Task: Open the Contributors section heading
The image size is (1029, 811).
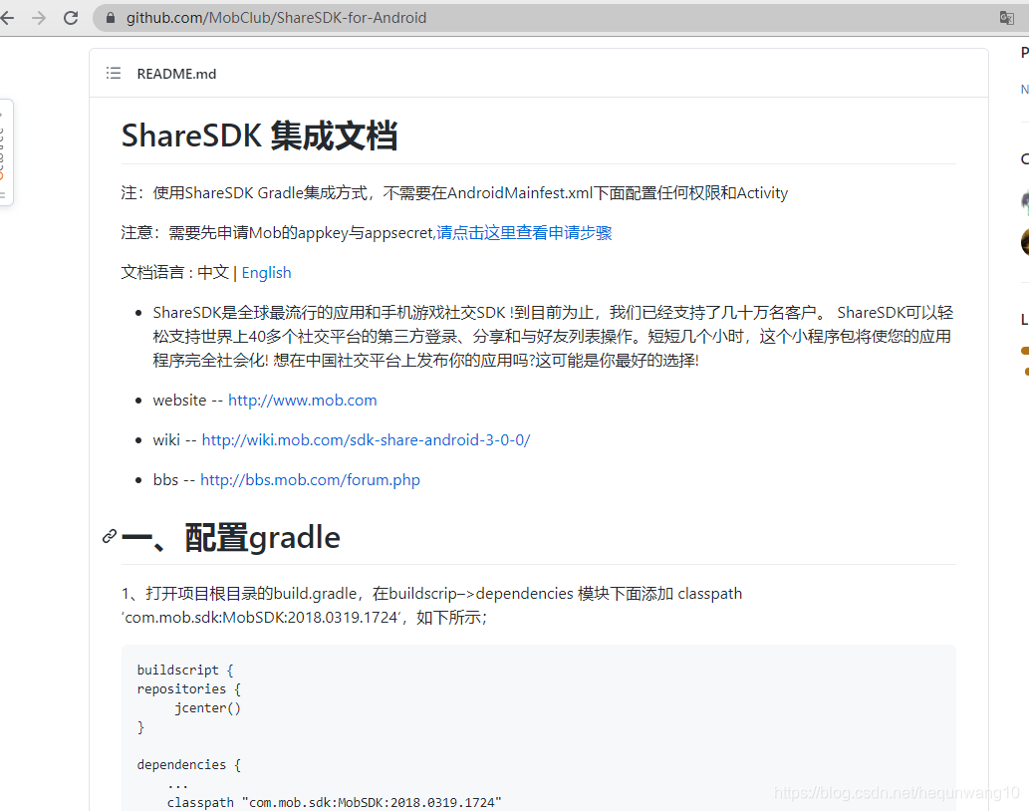Action: [x=1024, y=158]
